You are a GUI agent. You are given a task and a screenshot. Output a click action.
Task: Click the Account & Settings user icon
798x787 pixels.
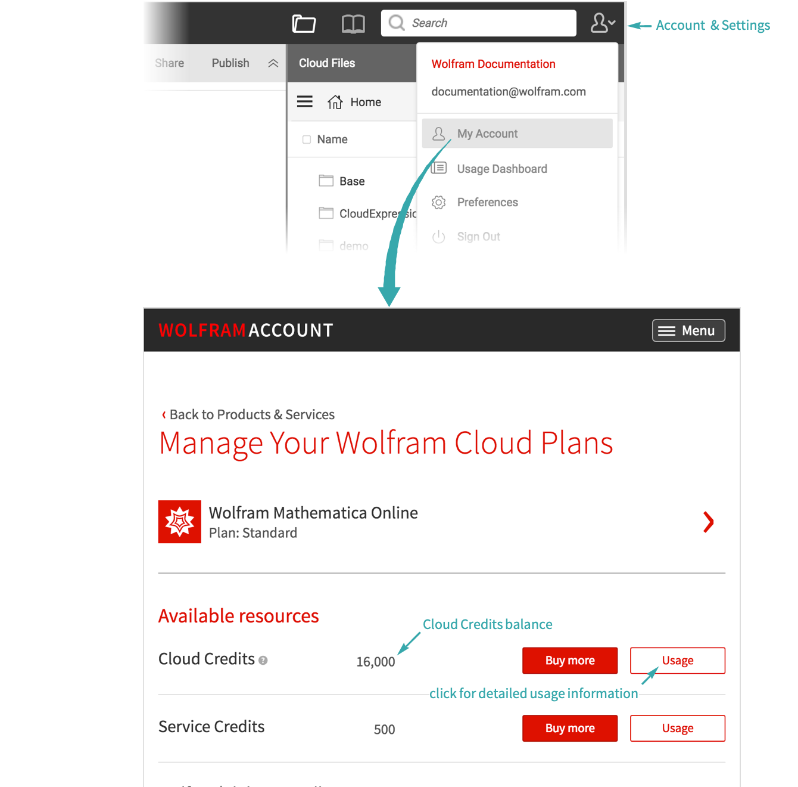coord(602,23)
